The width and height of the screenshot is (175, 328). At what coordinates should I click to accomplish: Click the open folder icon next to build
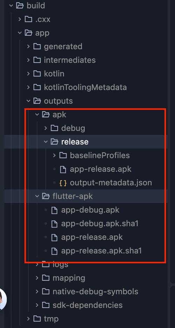click(x=20, y=6)
